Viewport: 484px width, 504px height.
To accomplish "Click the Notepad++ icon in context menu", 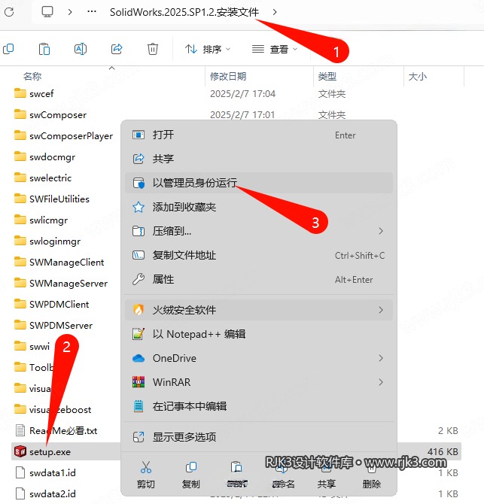I will click(x=139, y=334).
